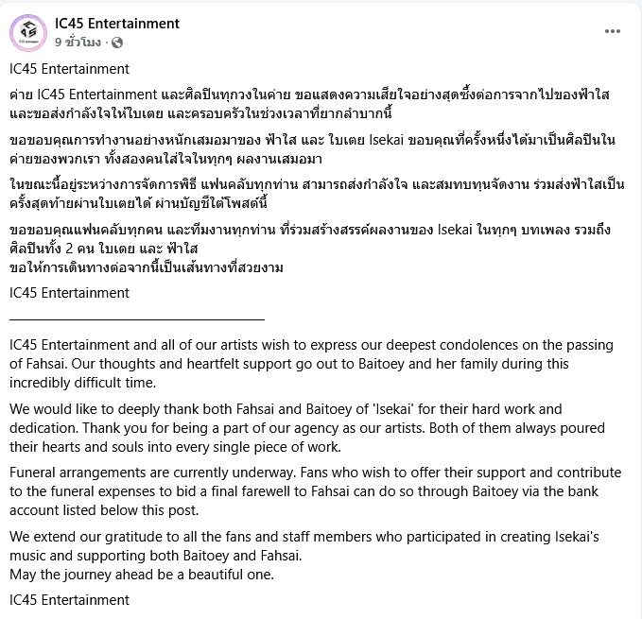Screen dimensions: 642x619
Task: Click the Thai paragraph starting with 'ขอขอบคุณการทำงานอย่างหนัก'
Action: 312,149
